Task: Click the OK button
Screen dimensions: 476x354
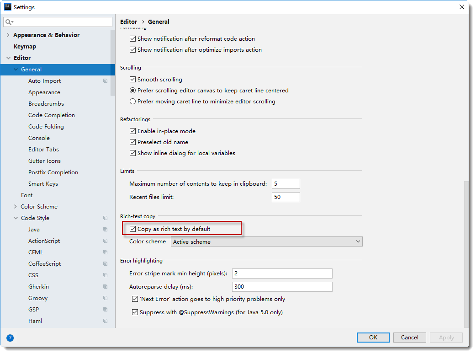Action: 373,338
